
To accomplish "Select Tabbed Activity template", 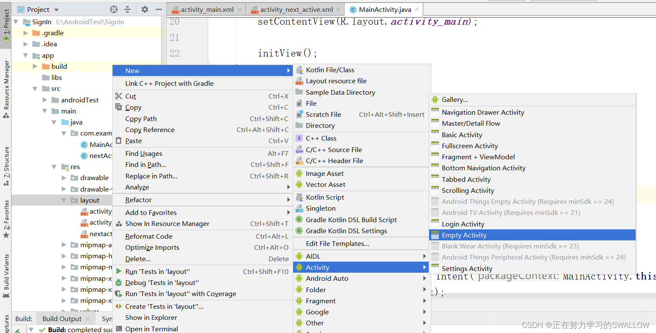I will (x=532, y=179).
